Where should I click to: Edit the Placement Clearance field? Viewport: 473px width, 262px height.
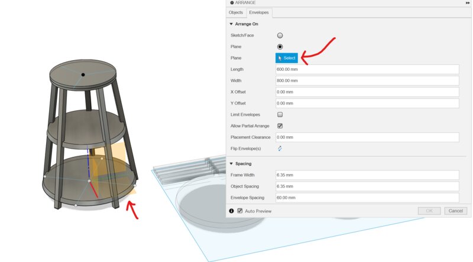point(367,137)
